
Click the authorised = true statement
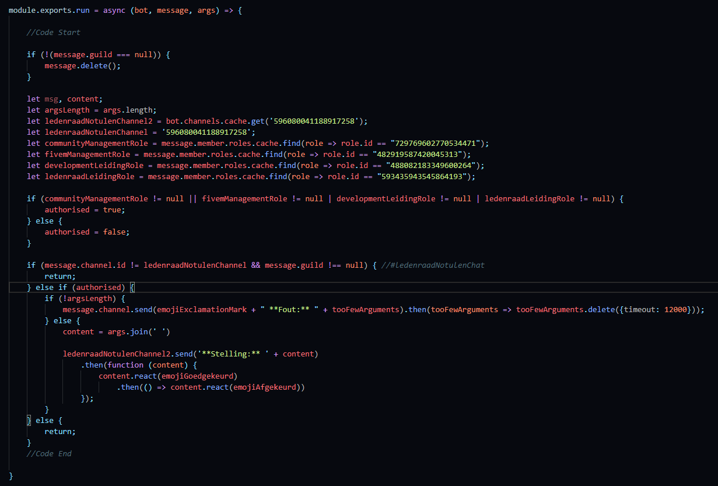[x=85, y=209]
